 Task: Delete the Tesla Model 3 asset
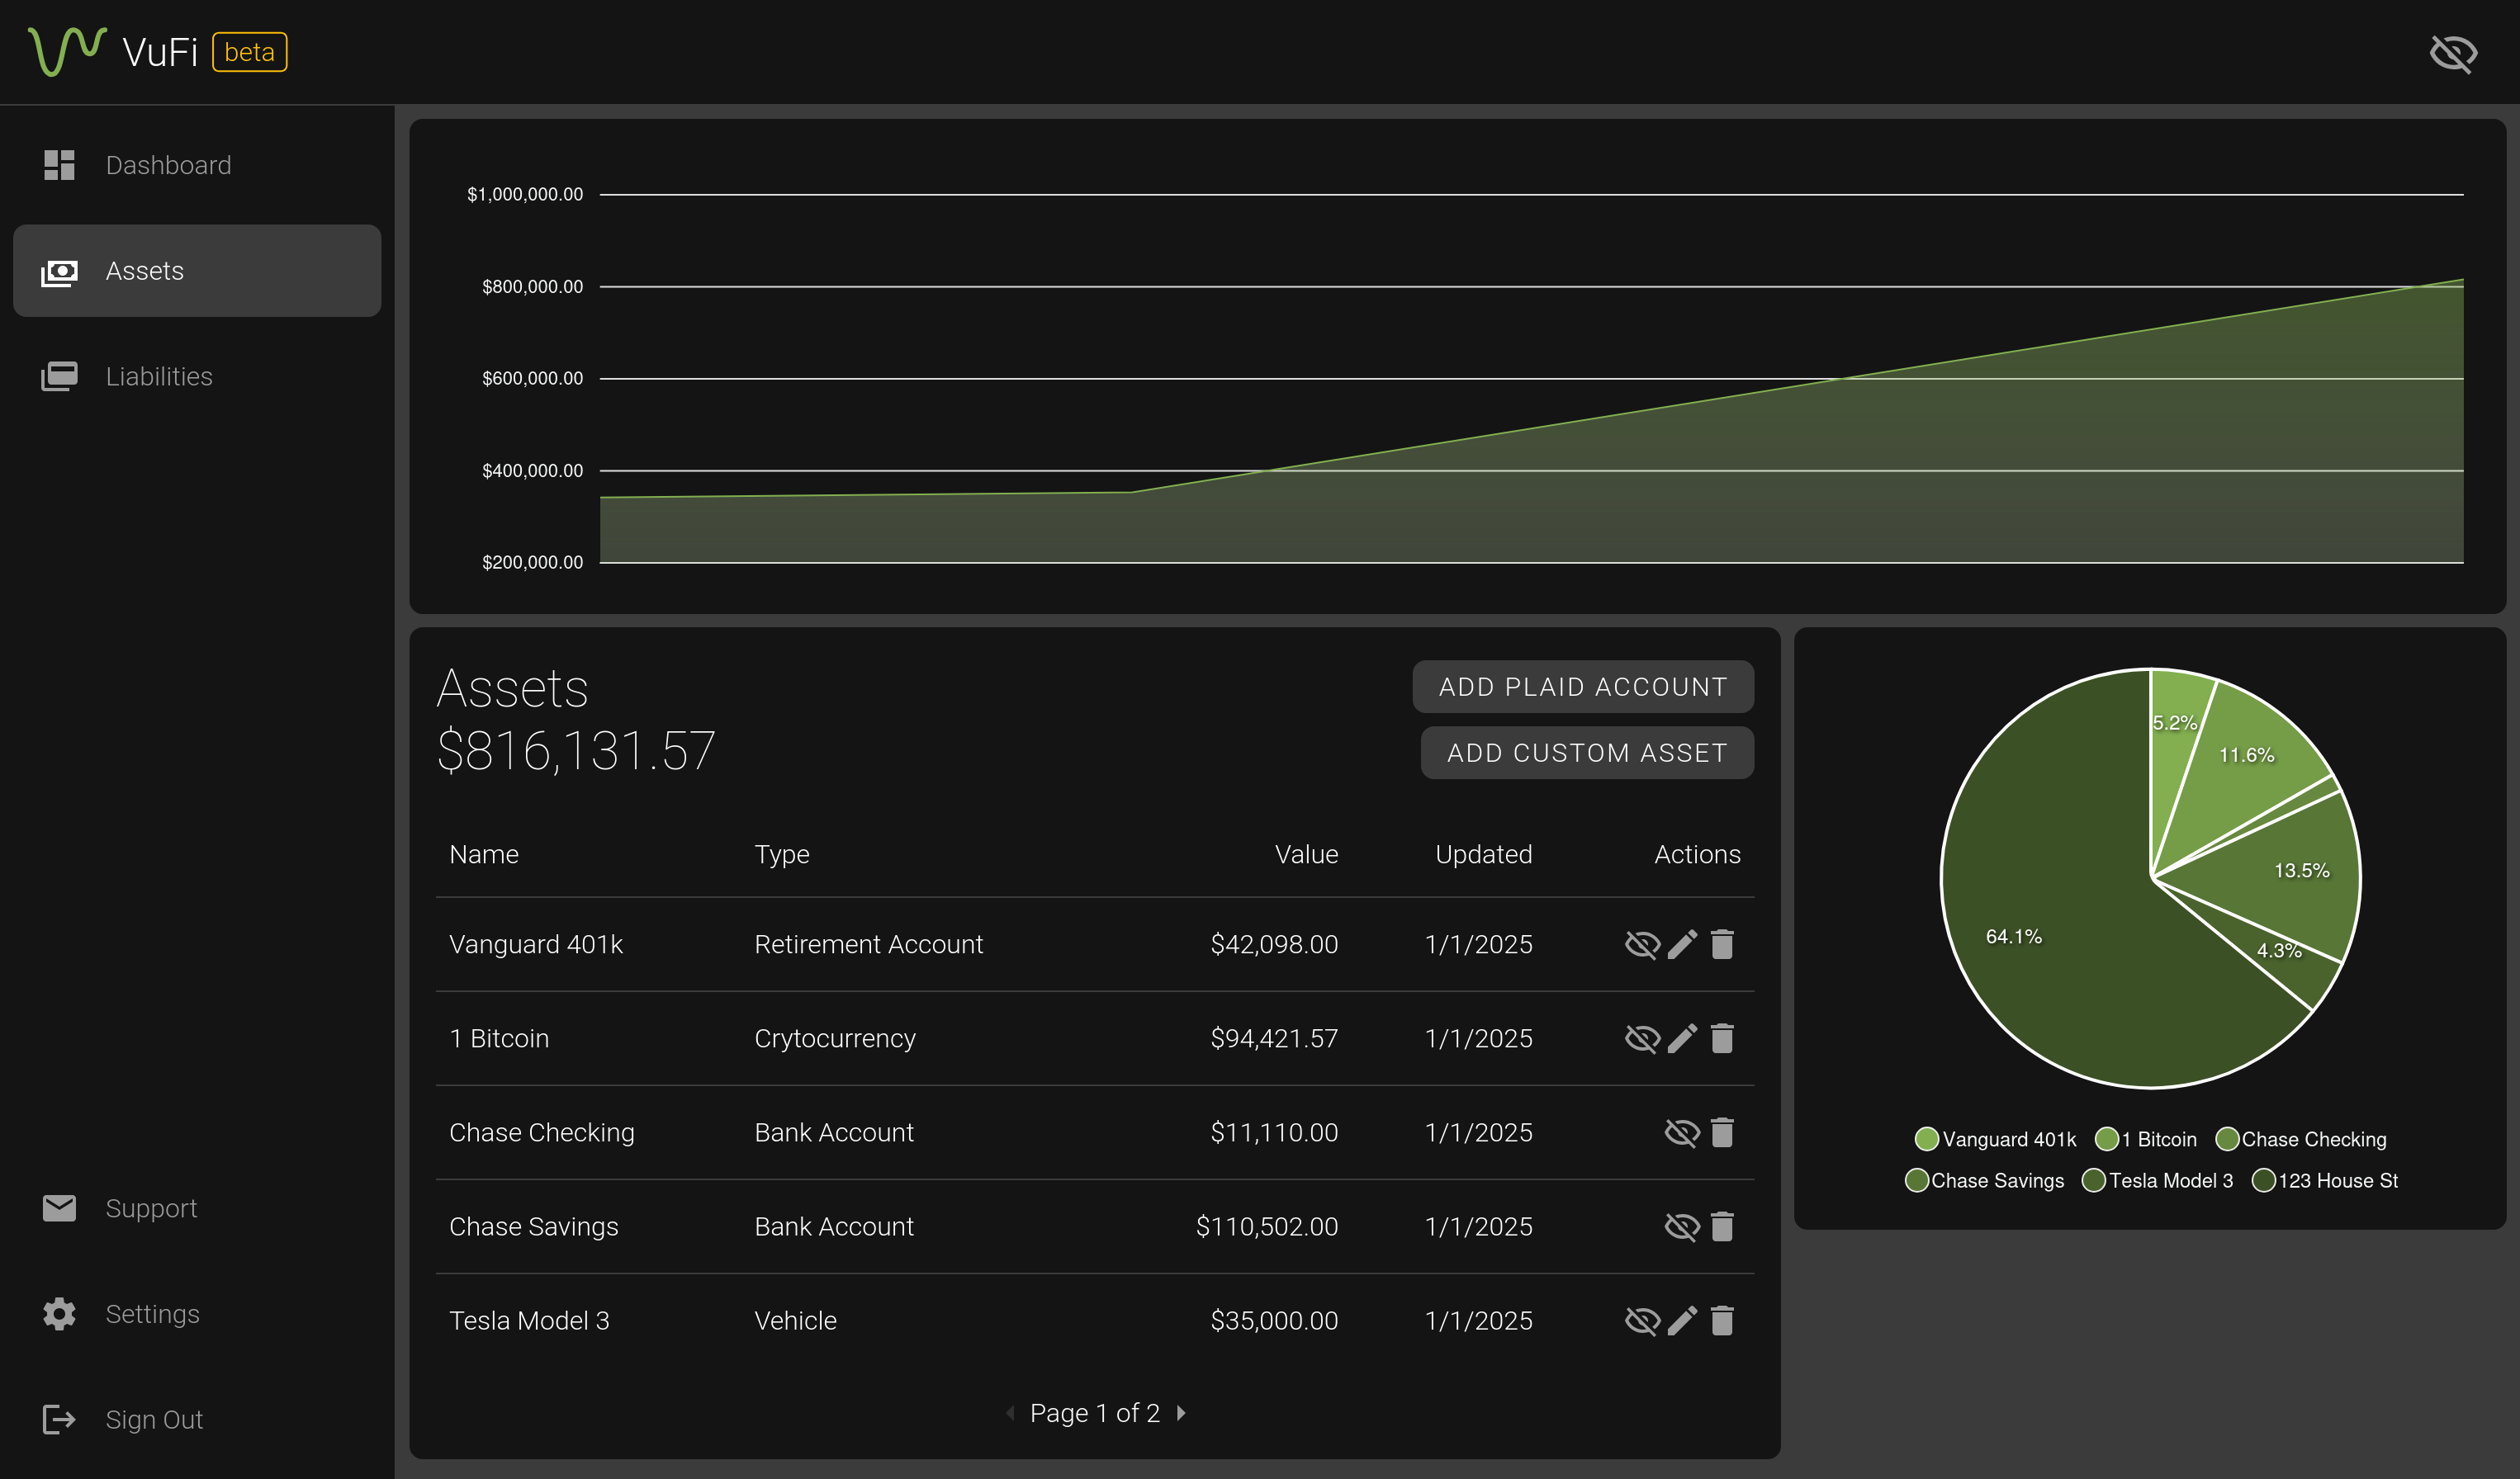(x=1722, y=1320)
